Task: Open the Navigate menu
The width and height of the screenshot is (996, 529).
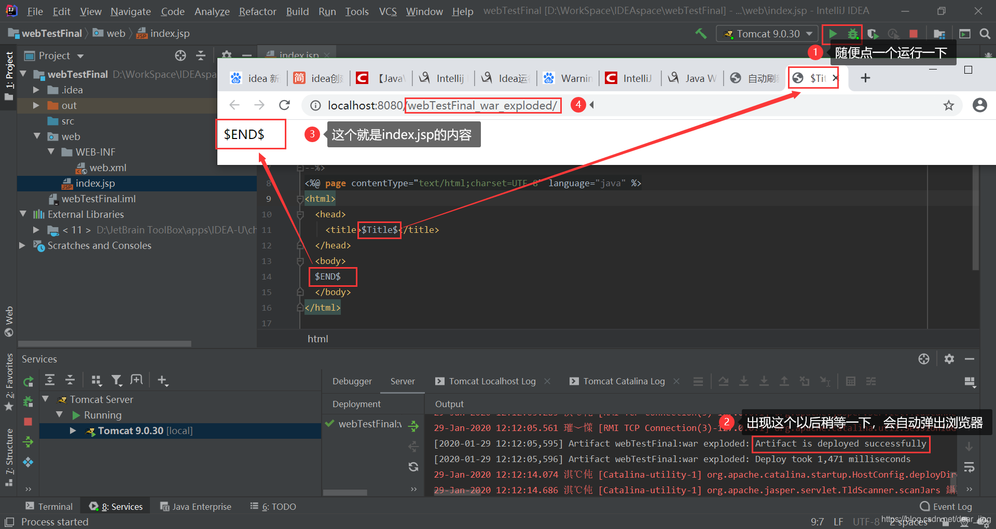Action: pyautogui.click(x=131, y=11)
